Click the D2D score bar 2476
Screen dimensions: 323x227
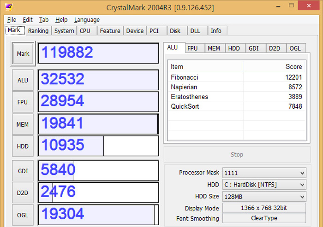(98, 192)
